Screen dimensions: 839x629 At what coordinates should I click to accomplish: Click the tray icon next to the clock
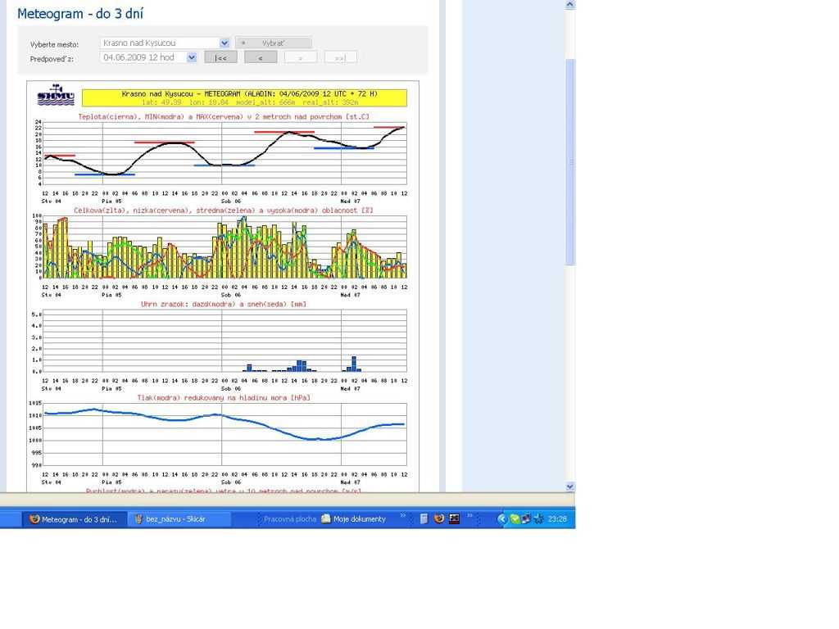click(x=539, y=519)
